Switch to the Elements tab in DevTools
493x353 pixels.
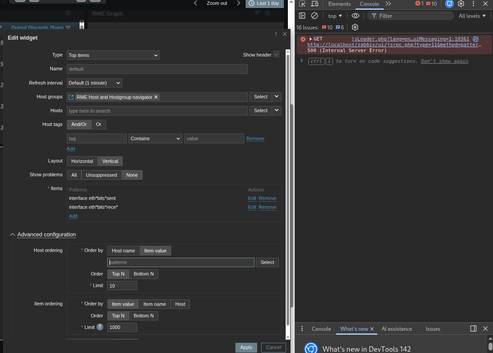click(339, 4)
